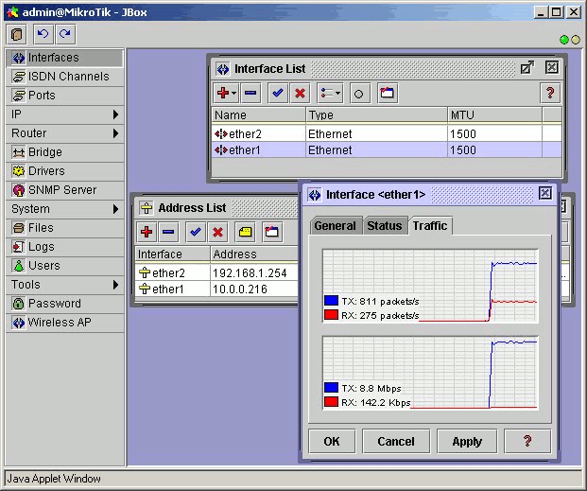Open the list settings dropdown in Interface List
This screenshot has width=587, height=491.
coord(330,93)
